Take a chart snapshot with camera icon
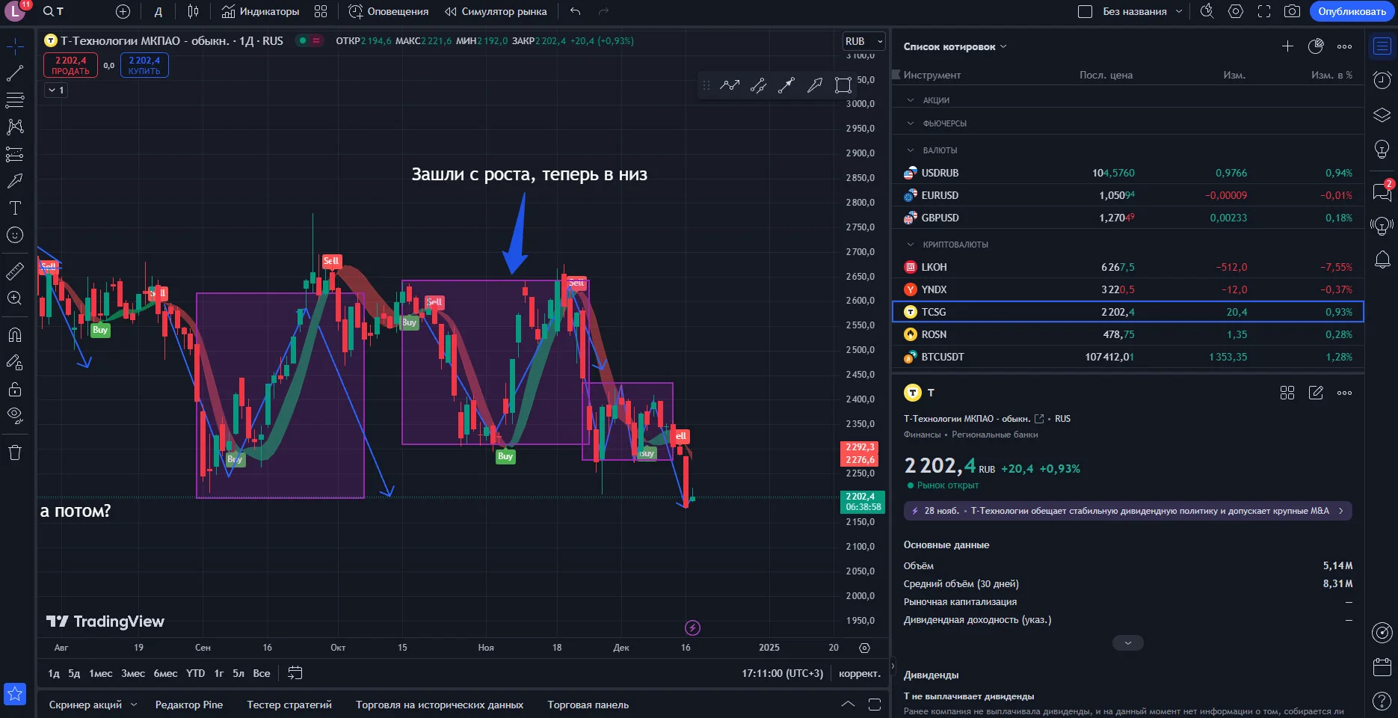1398x718 pixels. 1292,11
